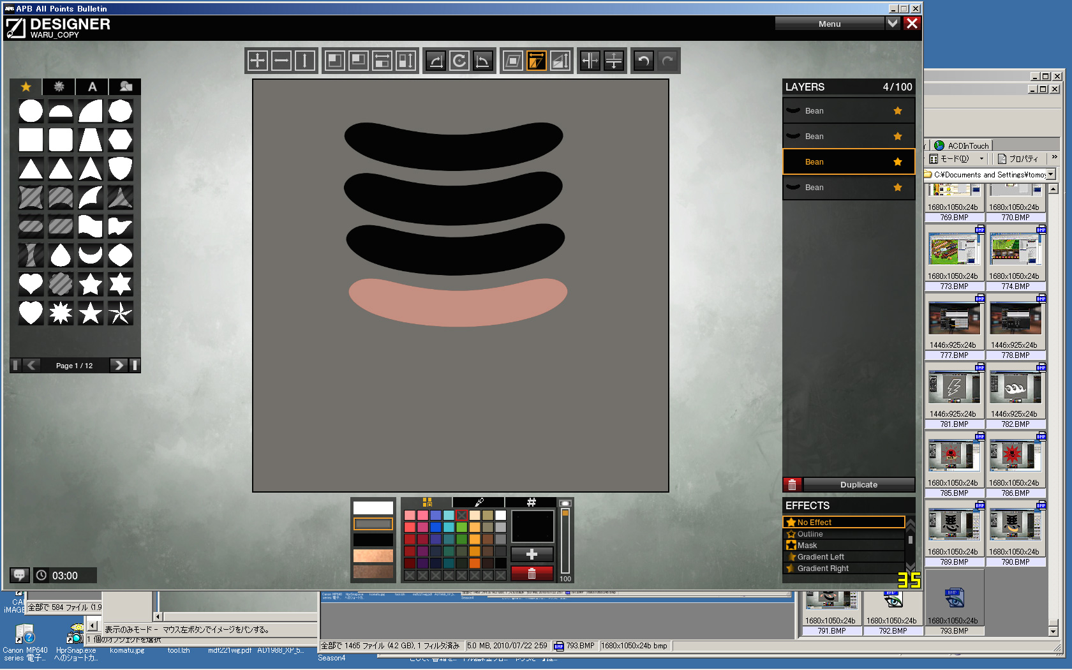Screen dimensions: 1072x670
Task: Click the undo arrow in the toolbar
Action: [644, 61]
